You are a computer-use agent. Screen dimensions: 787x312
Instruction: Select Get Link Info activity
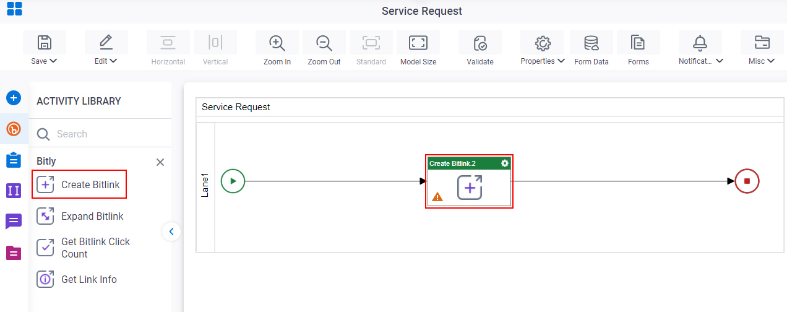[x=77, y=279]
